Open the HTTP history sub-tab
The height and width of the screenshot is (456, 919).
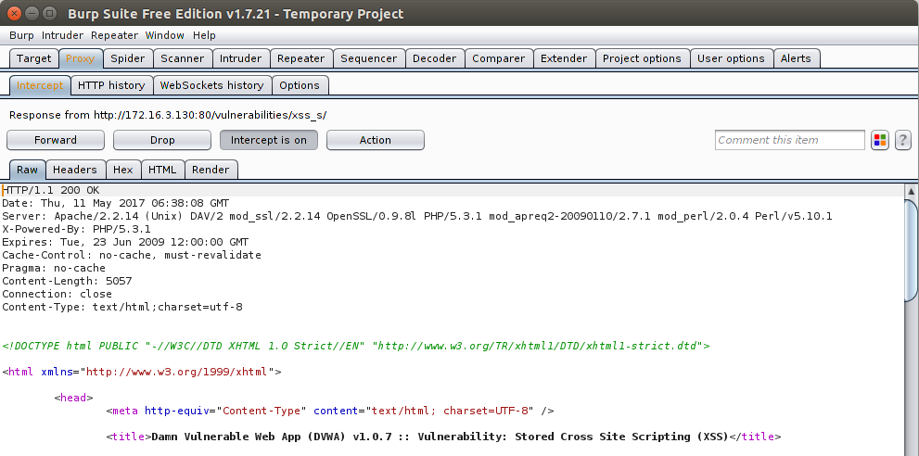tap(111, 85)
